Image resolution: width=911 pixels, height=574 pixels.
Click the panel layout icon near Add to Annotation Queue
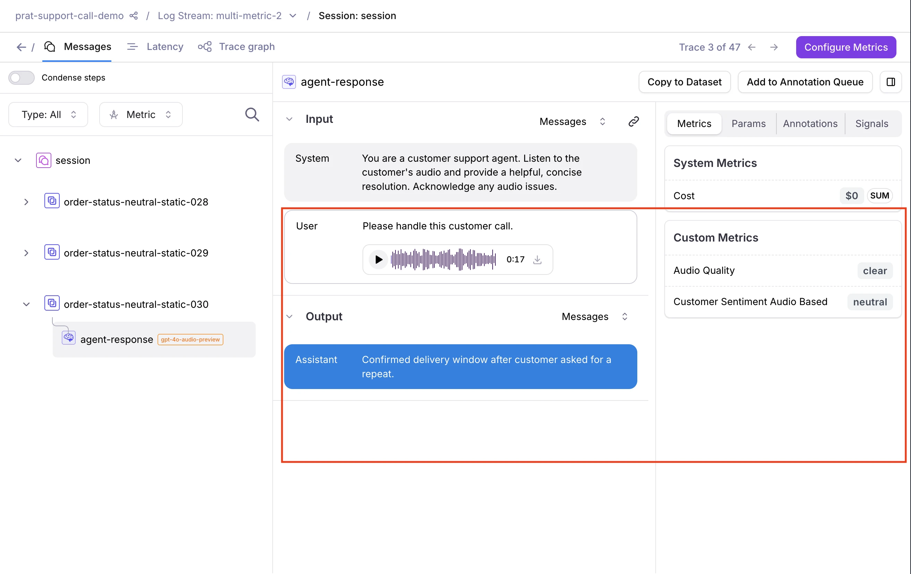(x=891, y=82)
